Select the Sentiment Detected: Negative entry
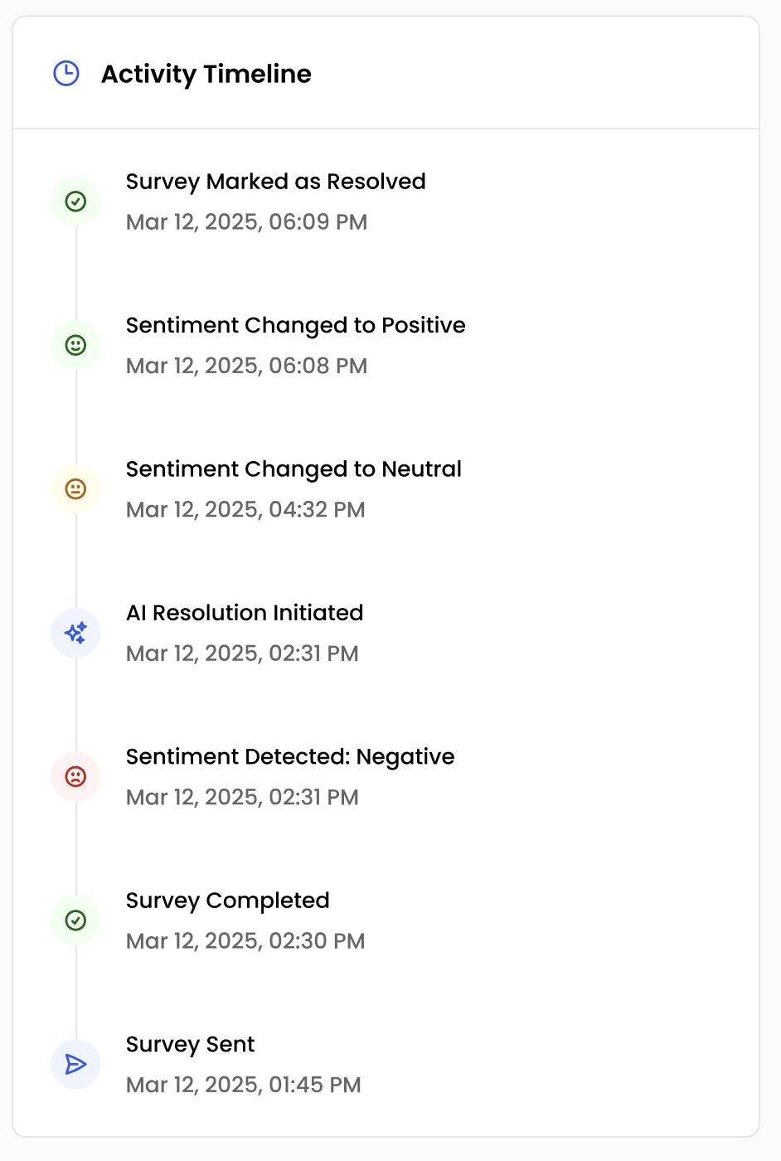Screen dimensions: 781x1161 tap(290, 756)
